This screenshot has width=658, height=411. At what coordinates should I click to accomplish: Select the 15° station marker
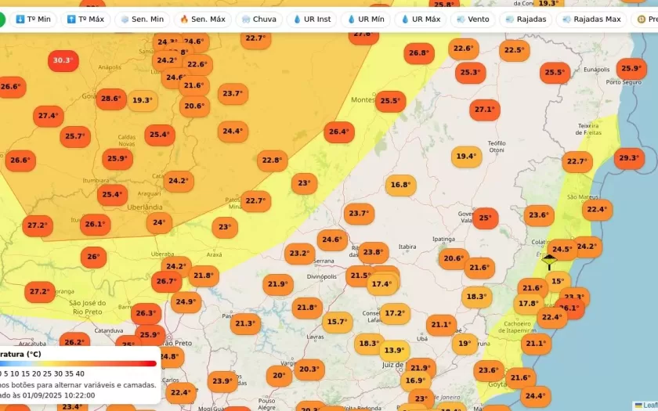pyautogui.click(x=557, y=281)
